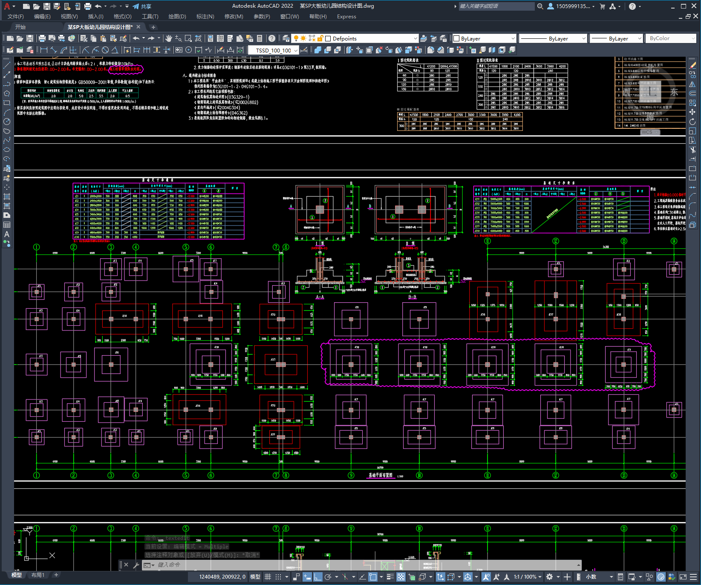Viewport: 701px width, 585px height.
Task: Open the QuickCalc calculator icon
Action: pyautogui.click(x=260, y=38)
